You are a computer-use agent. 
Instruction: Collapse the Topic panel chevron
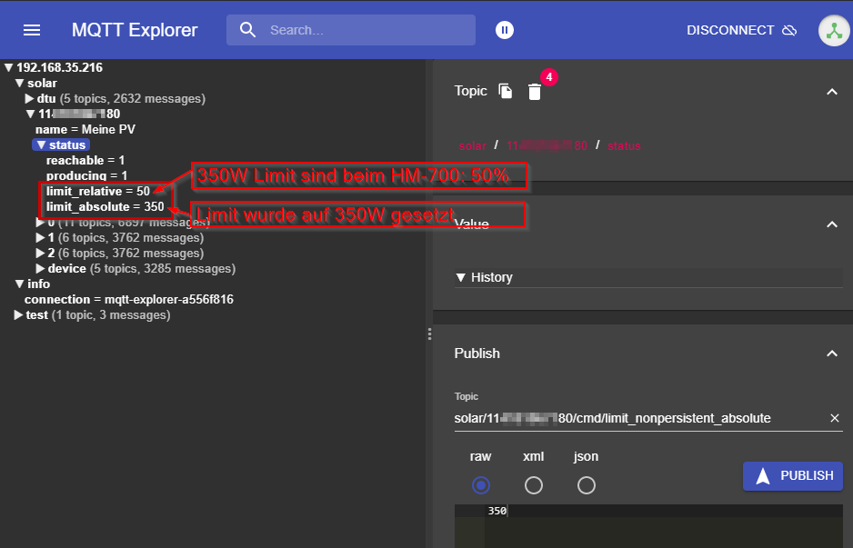(832, 91)
